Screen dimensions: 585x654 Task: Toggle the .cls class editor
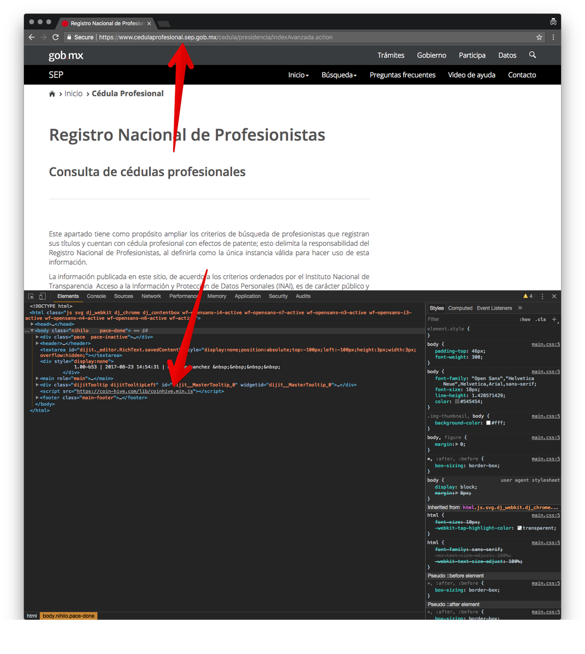pos(541,319)
